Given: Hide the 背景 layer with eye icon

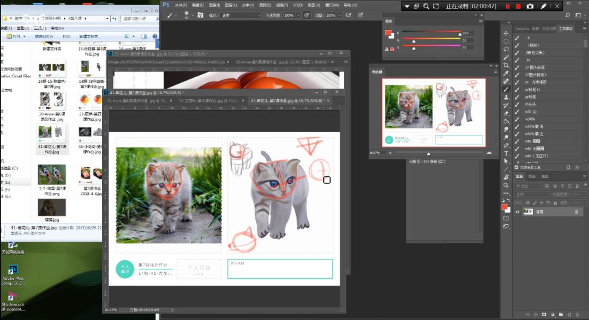Looking at the screenshot, I should pos(518,211).
